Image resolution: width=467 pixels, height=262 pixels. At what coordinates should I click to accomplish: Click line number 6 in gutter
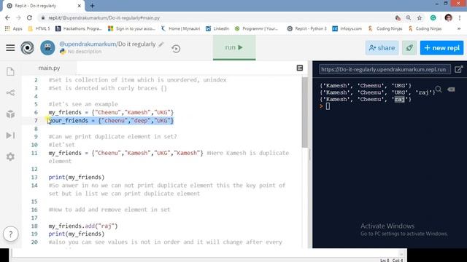(36, 113)
